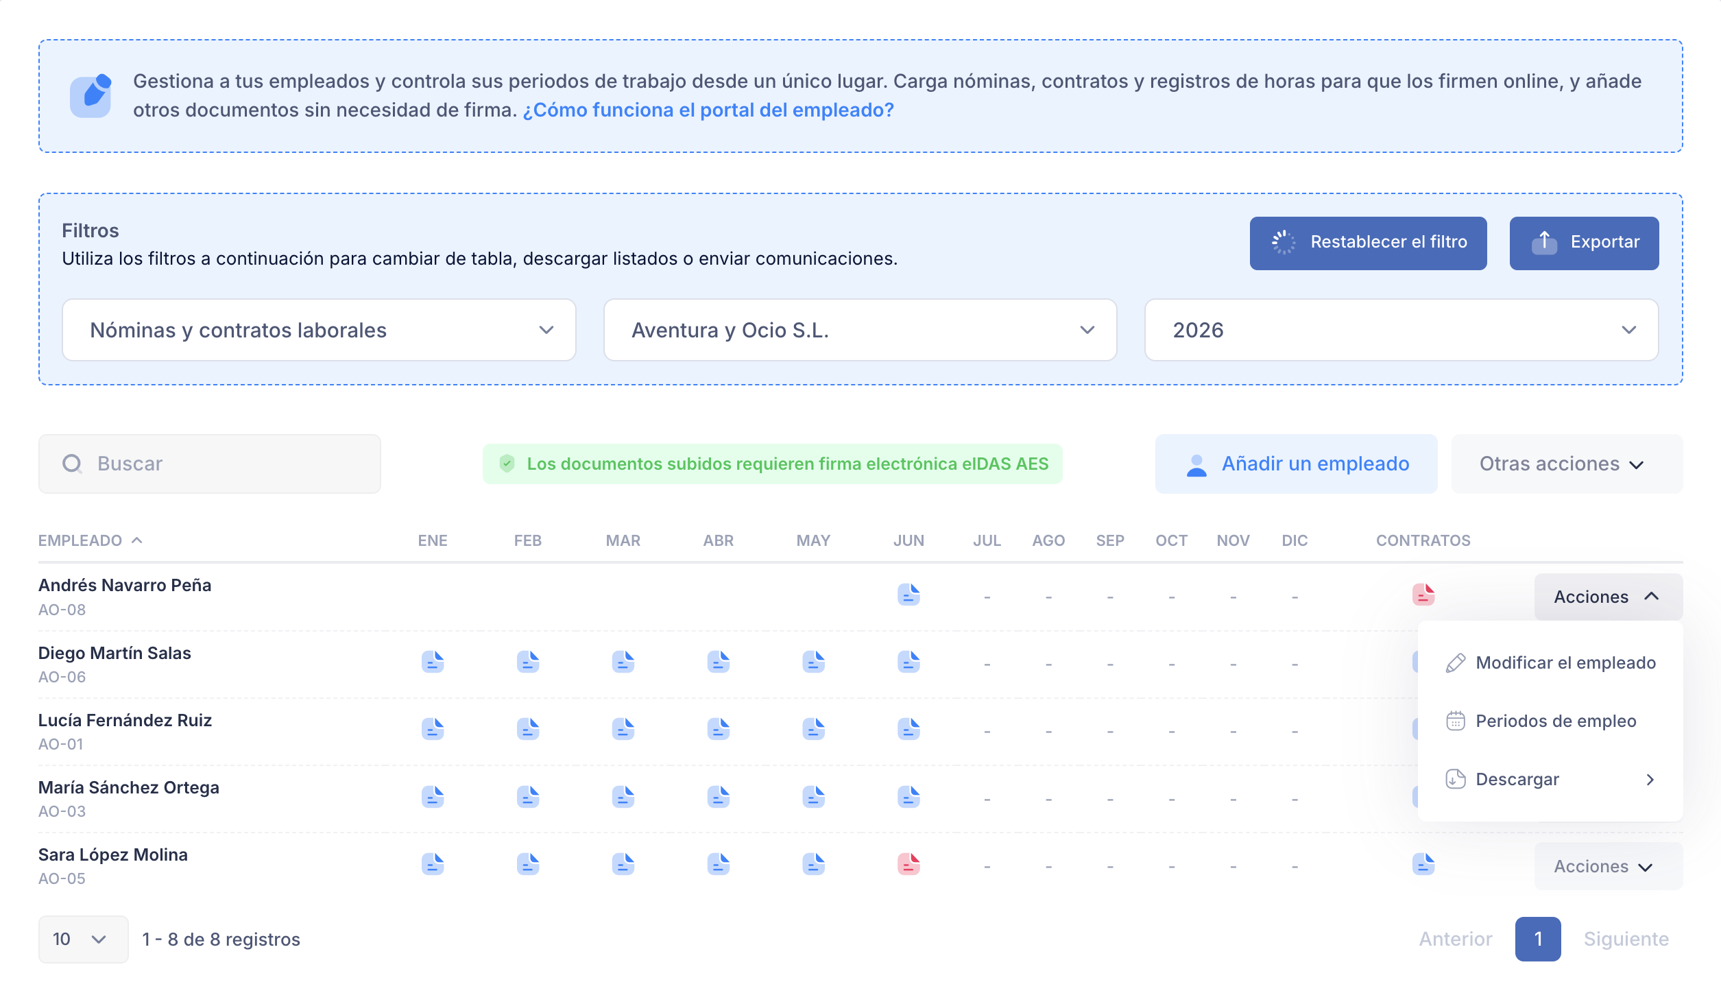Expand the Otras acciones dropdown

[x=1567, y=464]
